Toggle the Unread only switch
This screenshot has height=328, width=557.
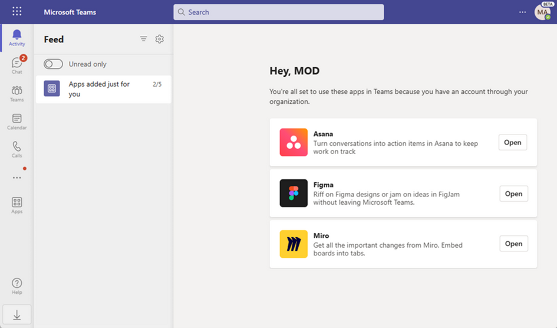coord(53,64)
